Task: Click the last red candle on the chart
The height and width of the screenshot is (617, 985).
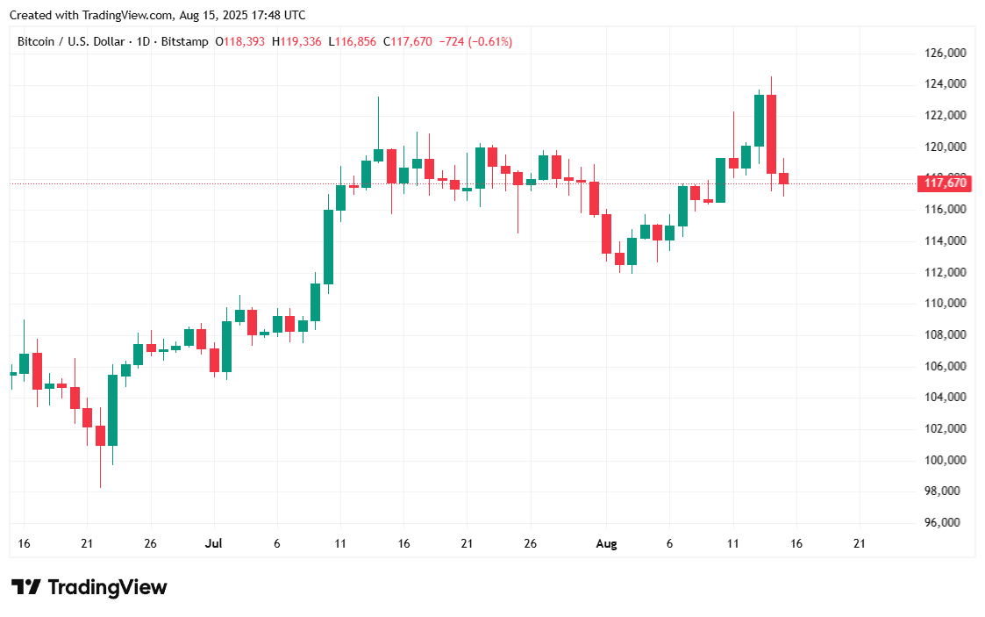Action: coord(784,178)
